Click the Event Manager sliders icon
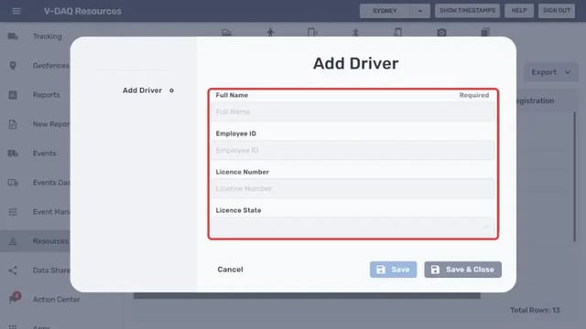Image resolution: width=586 pixels, height=329 pixels. point(13,212)
